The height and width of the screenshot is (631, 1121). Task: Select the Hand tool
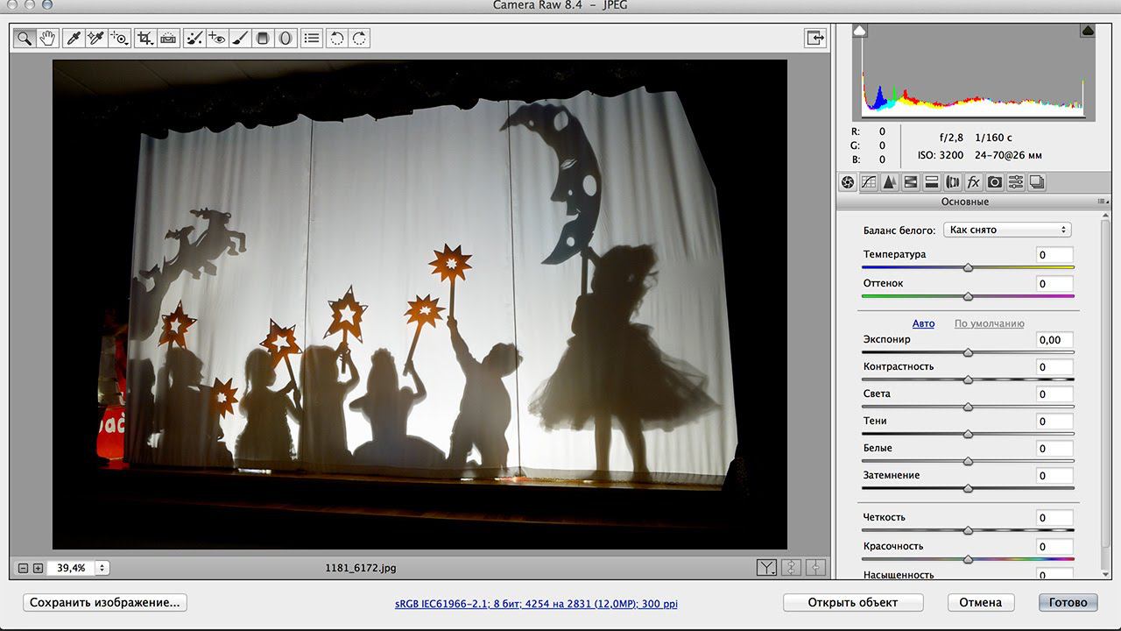(47, 38)
